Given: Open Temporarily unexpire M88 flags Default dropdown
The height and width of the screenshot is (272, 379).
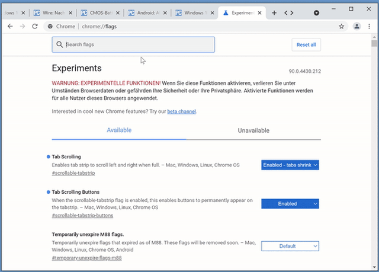Looking at the screenshot, I should click(290, 246).
